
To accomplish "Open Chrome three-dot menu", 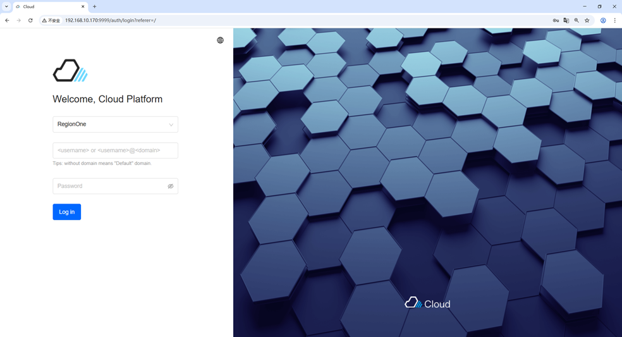I will pyautogui.click(x=614, y=20).
